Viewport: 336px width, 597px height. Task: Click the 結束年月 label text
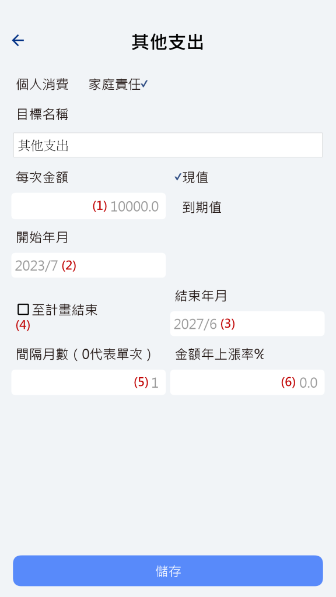[201, 296]
